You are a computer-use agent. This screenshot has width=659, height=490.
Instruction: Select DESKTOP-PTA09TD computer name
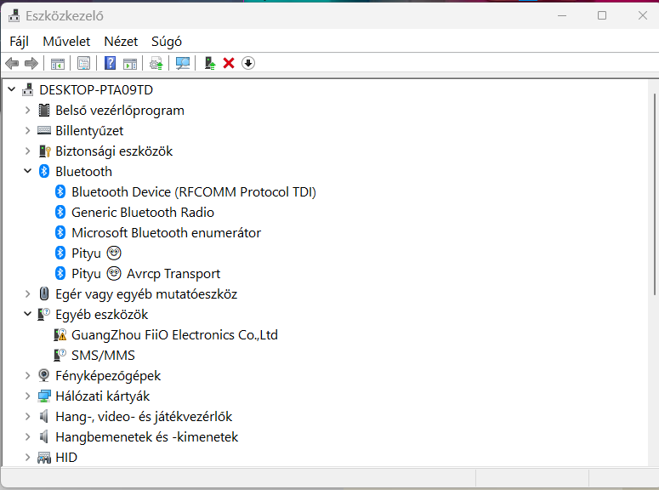point(96,89)
